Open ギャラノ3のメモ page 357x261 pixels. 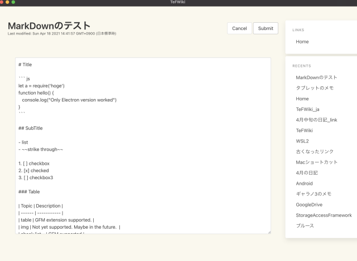pyautogui.click(x=313, y=194)
